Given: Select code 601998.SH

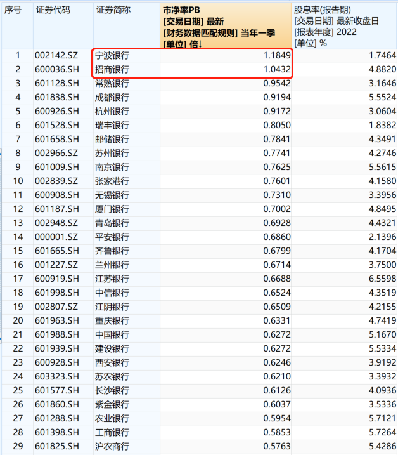Looking at the screenshot, I should [x=57, y=293].
